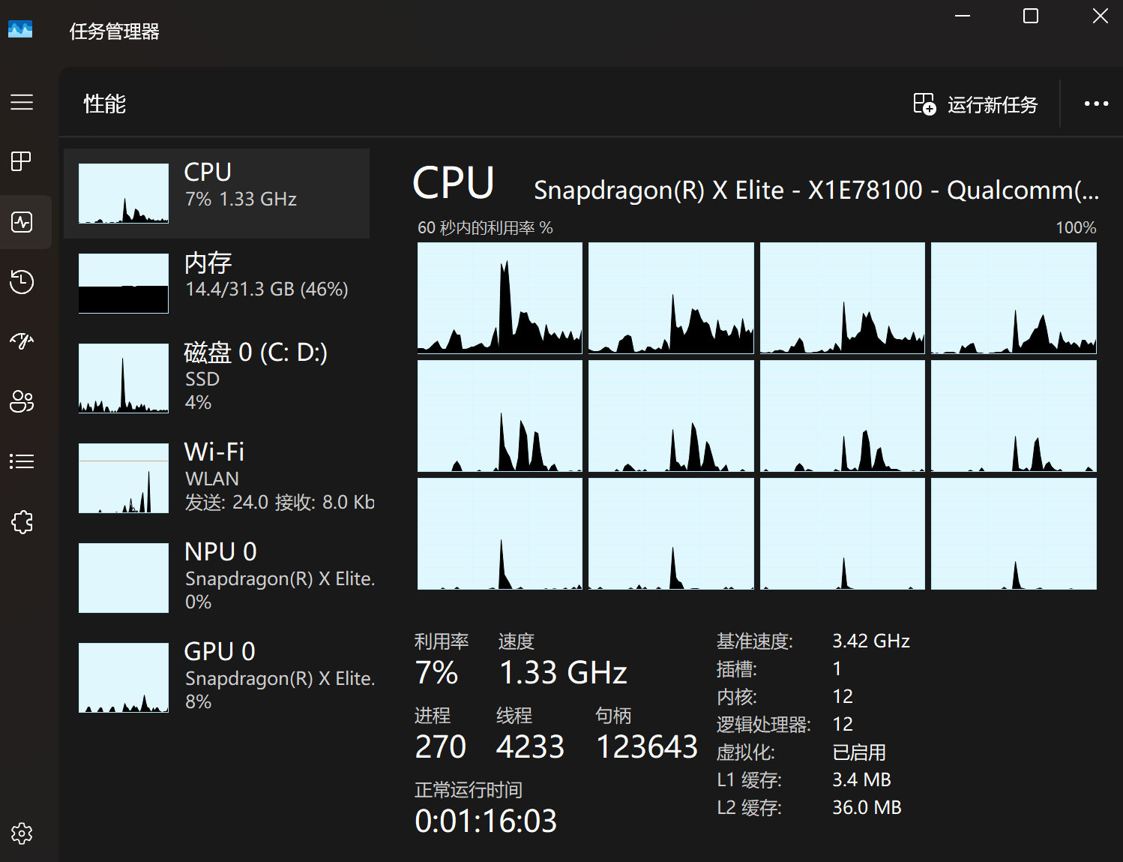This screenshot has width=1123, height=862.
Task: Click the 60 秒内的利用率 % label
Action: pyautogui.click(x=485, y=227)
